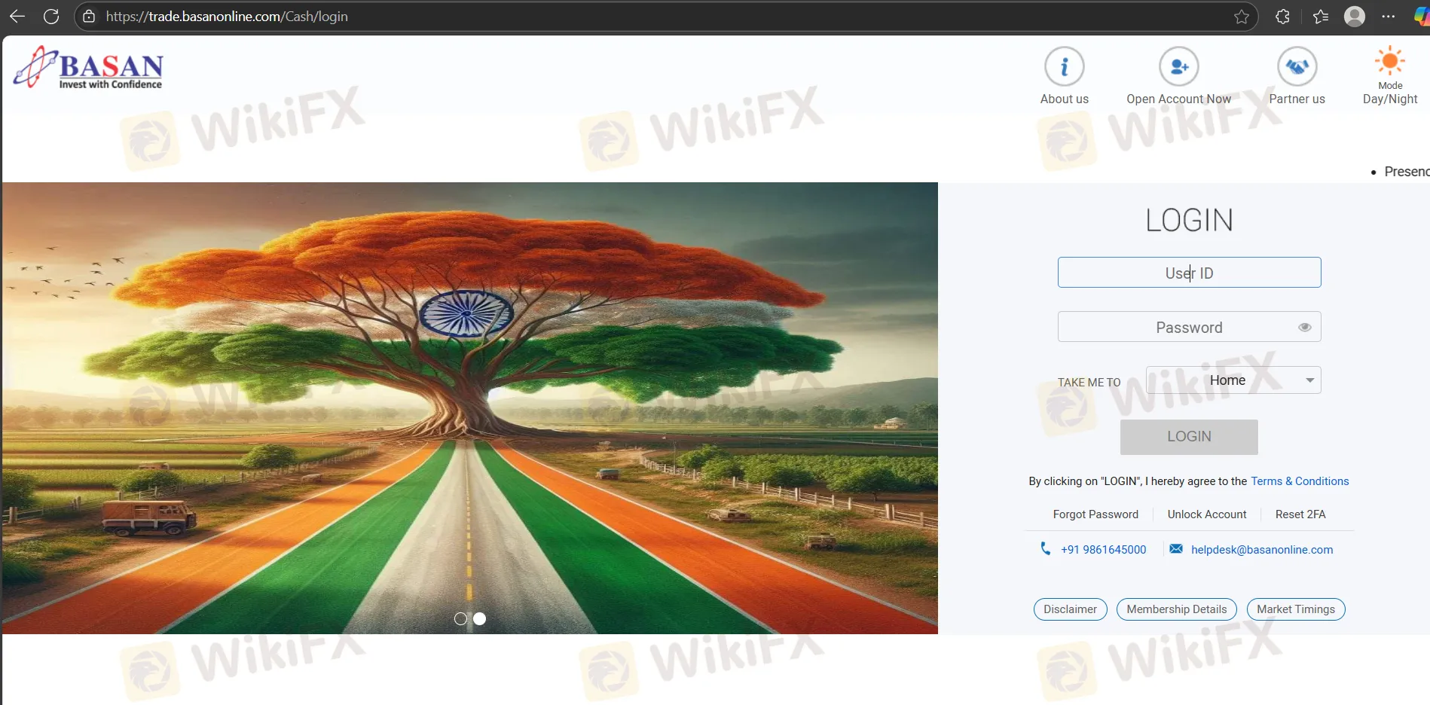Select the second carousel slide dot
Viewport: 1430px width, 705px height.
[x=480, y=618]
